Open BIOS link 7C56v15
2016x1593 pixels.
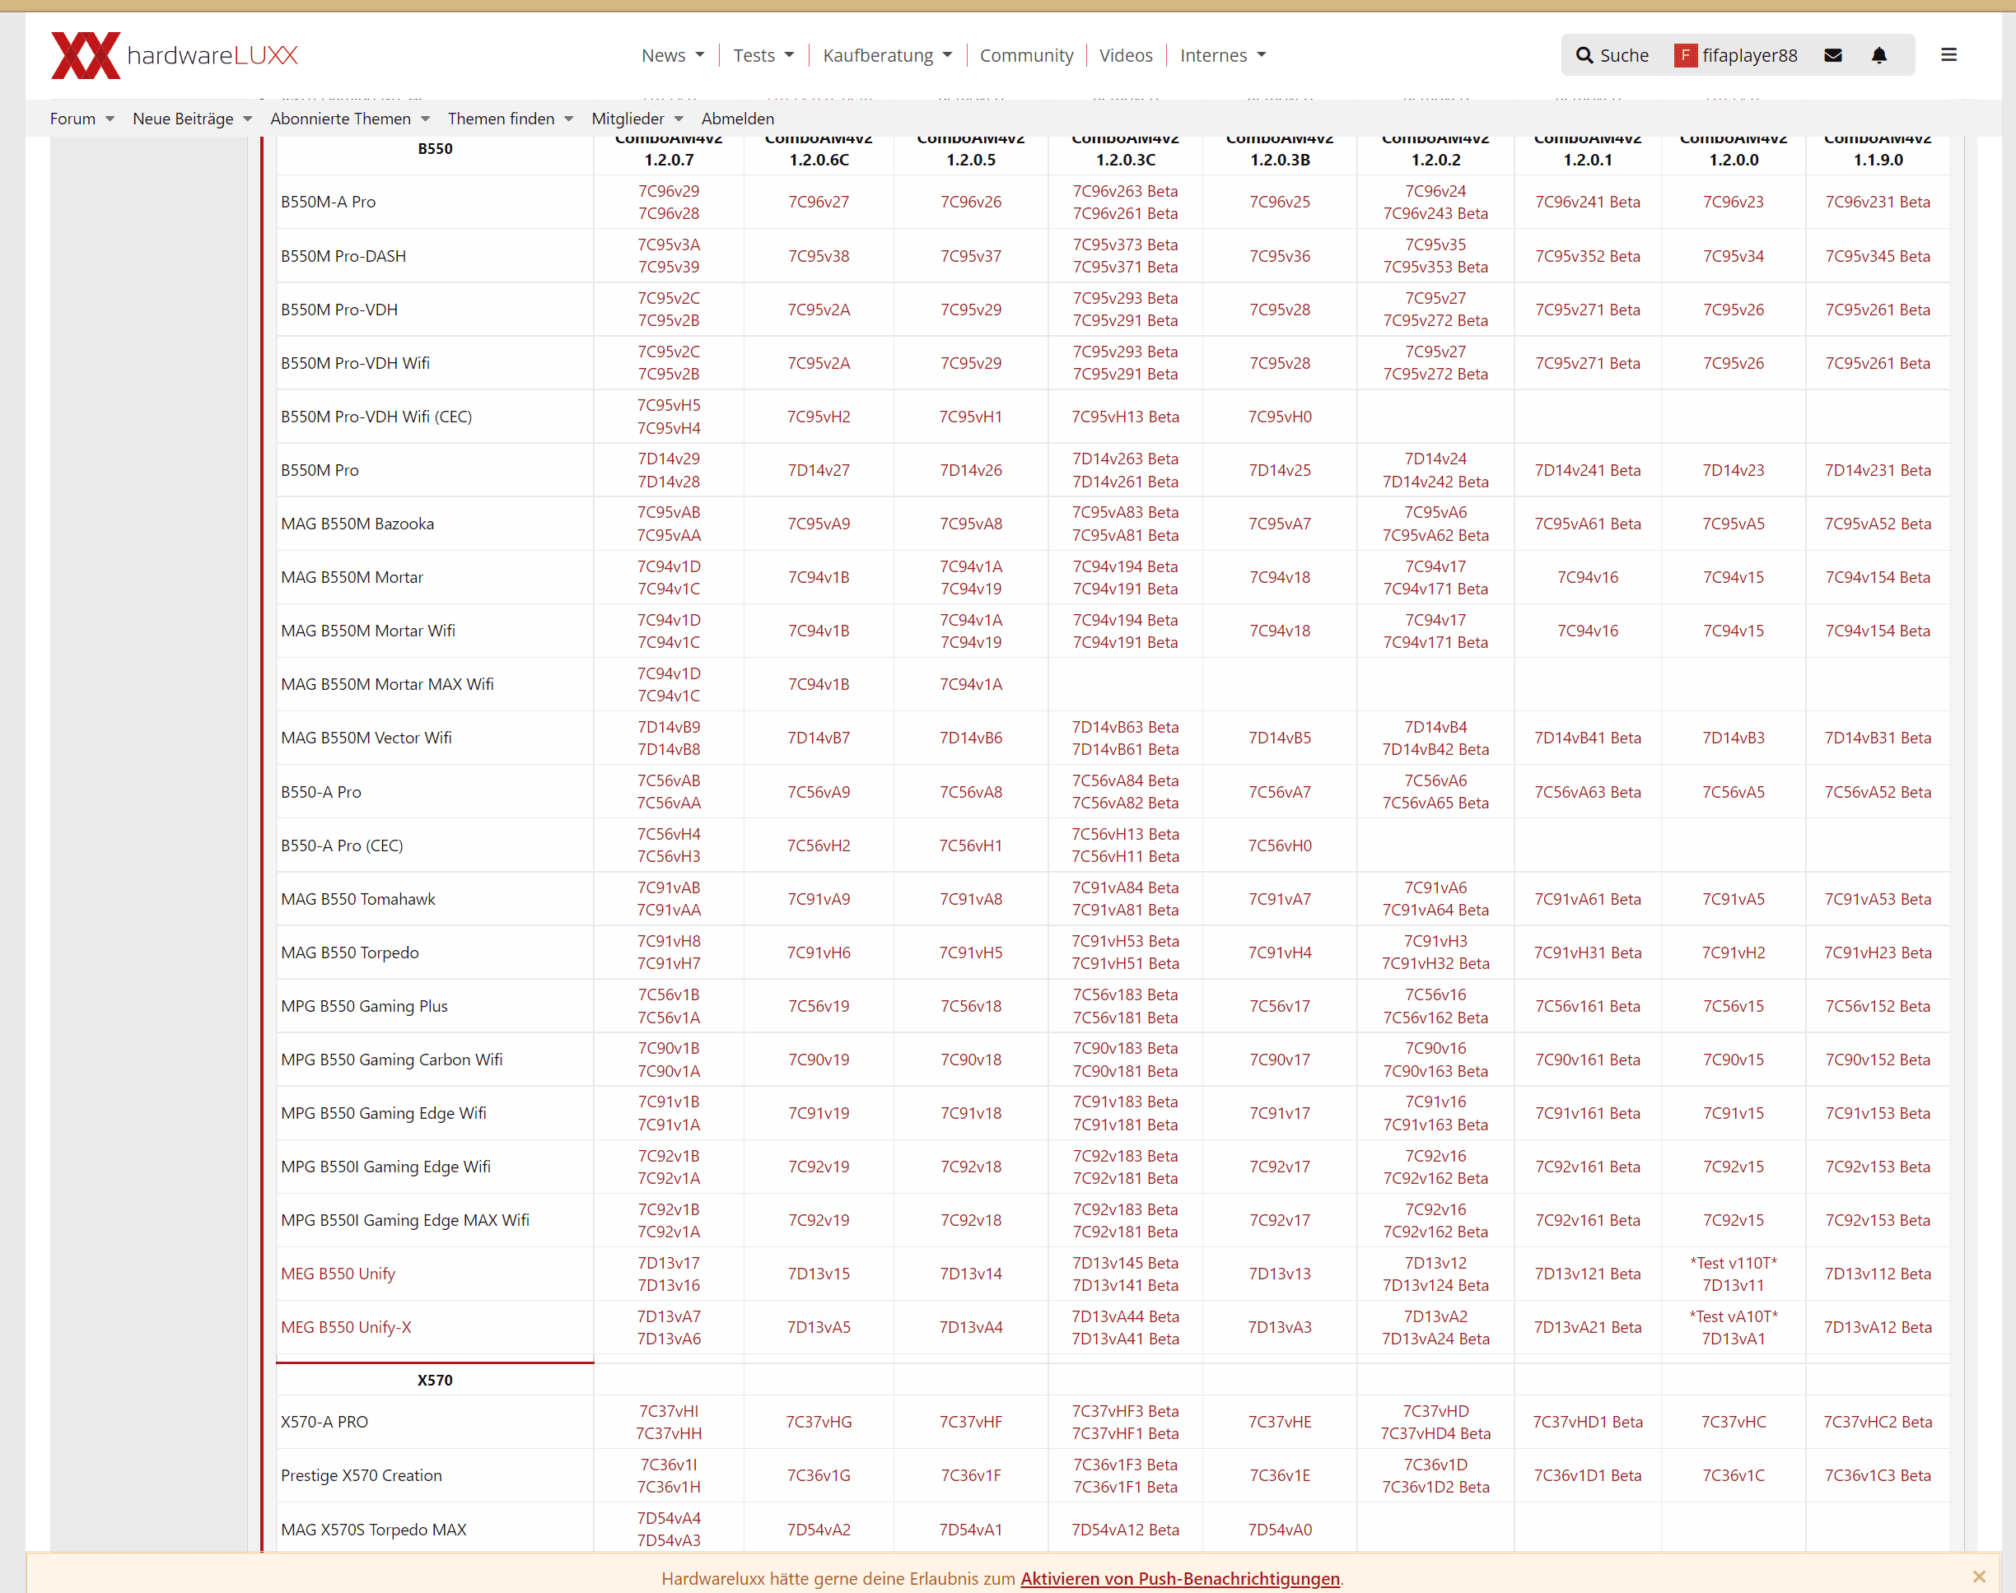coord(1734,1006)
